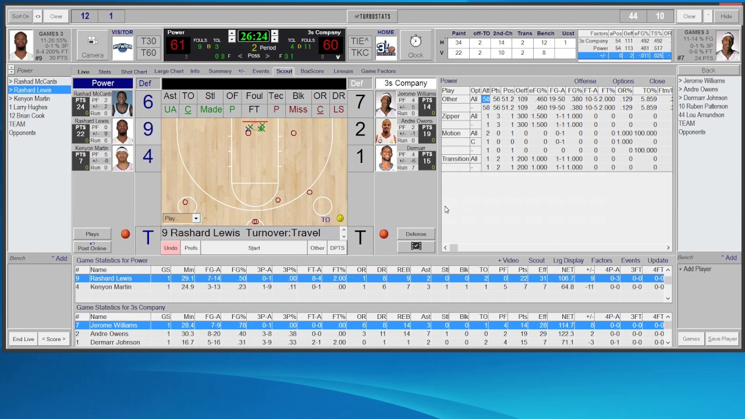Toggle the Miss shot button

click(298, 109)
